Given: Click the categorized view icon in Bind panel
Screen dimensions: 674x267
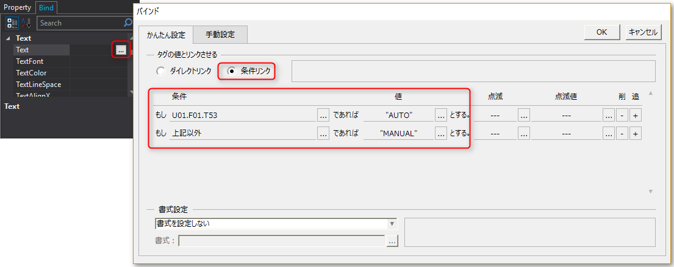Looking at the screenshot, I should click(12, 23).
